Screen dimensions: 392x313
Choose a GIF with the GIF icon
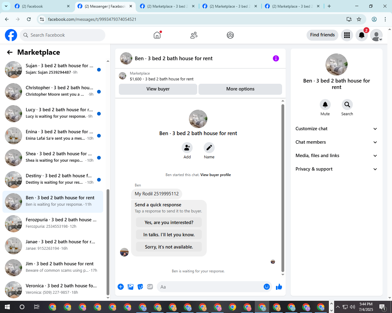[150, 287]
